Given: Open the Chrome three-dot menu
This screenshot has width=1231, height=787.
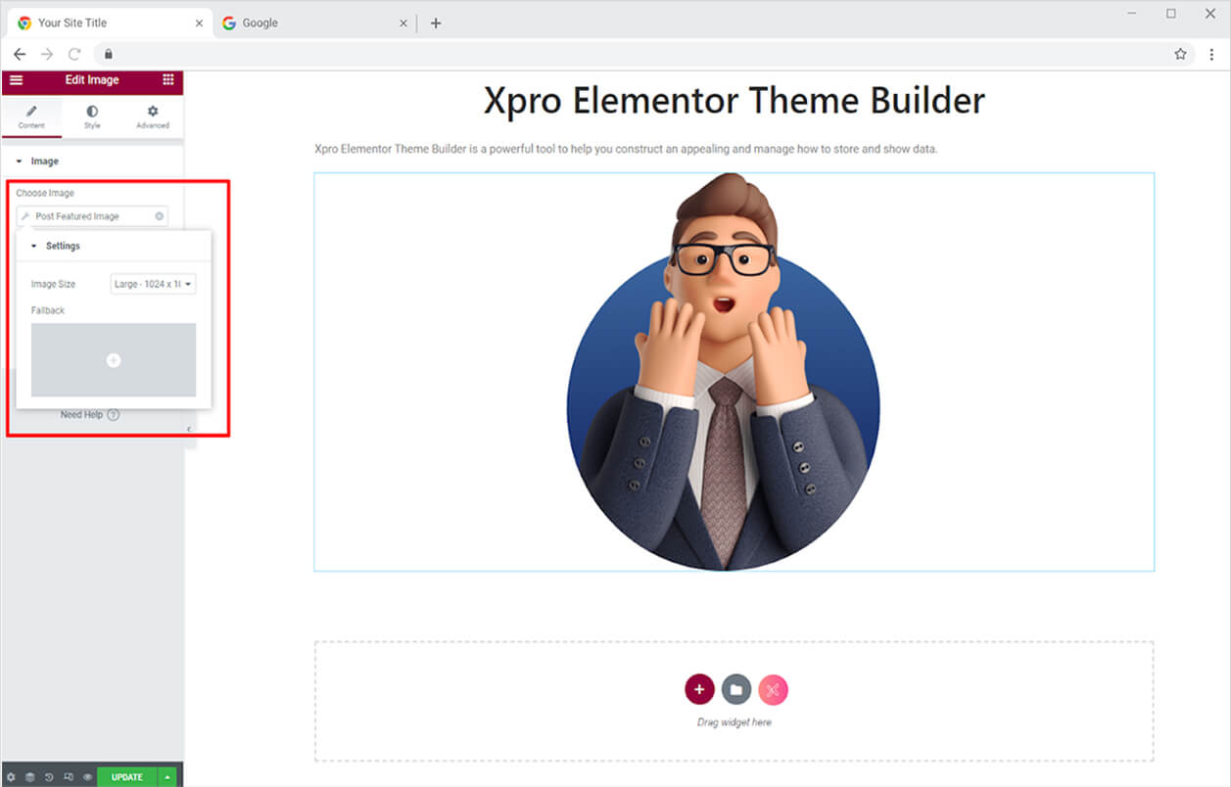Looking at the screenshot, I should pyautogui.click(x=1211, y=54).
